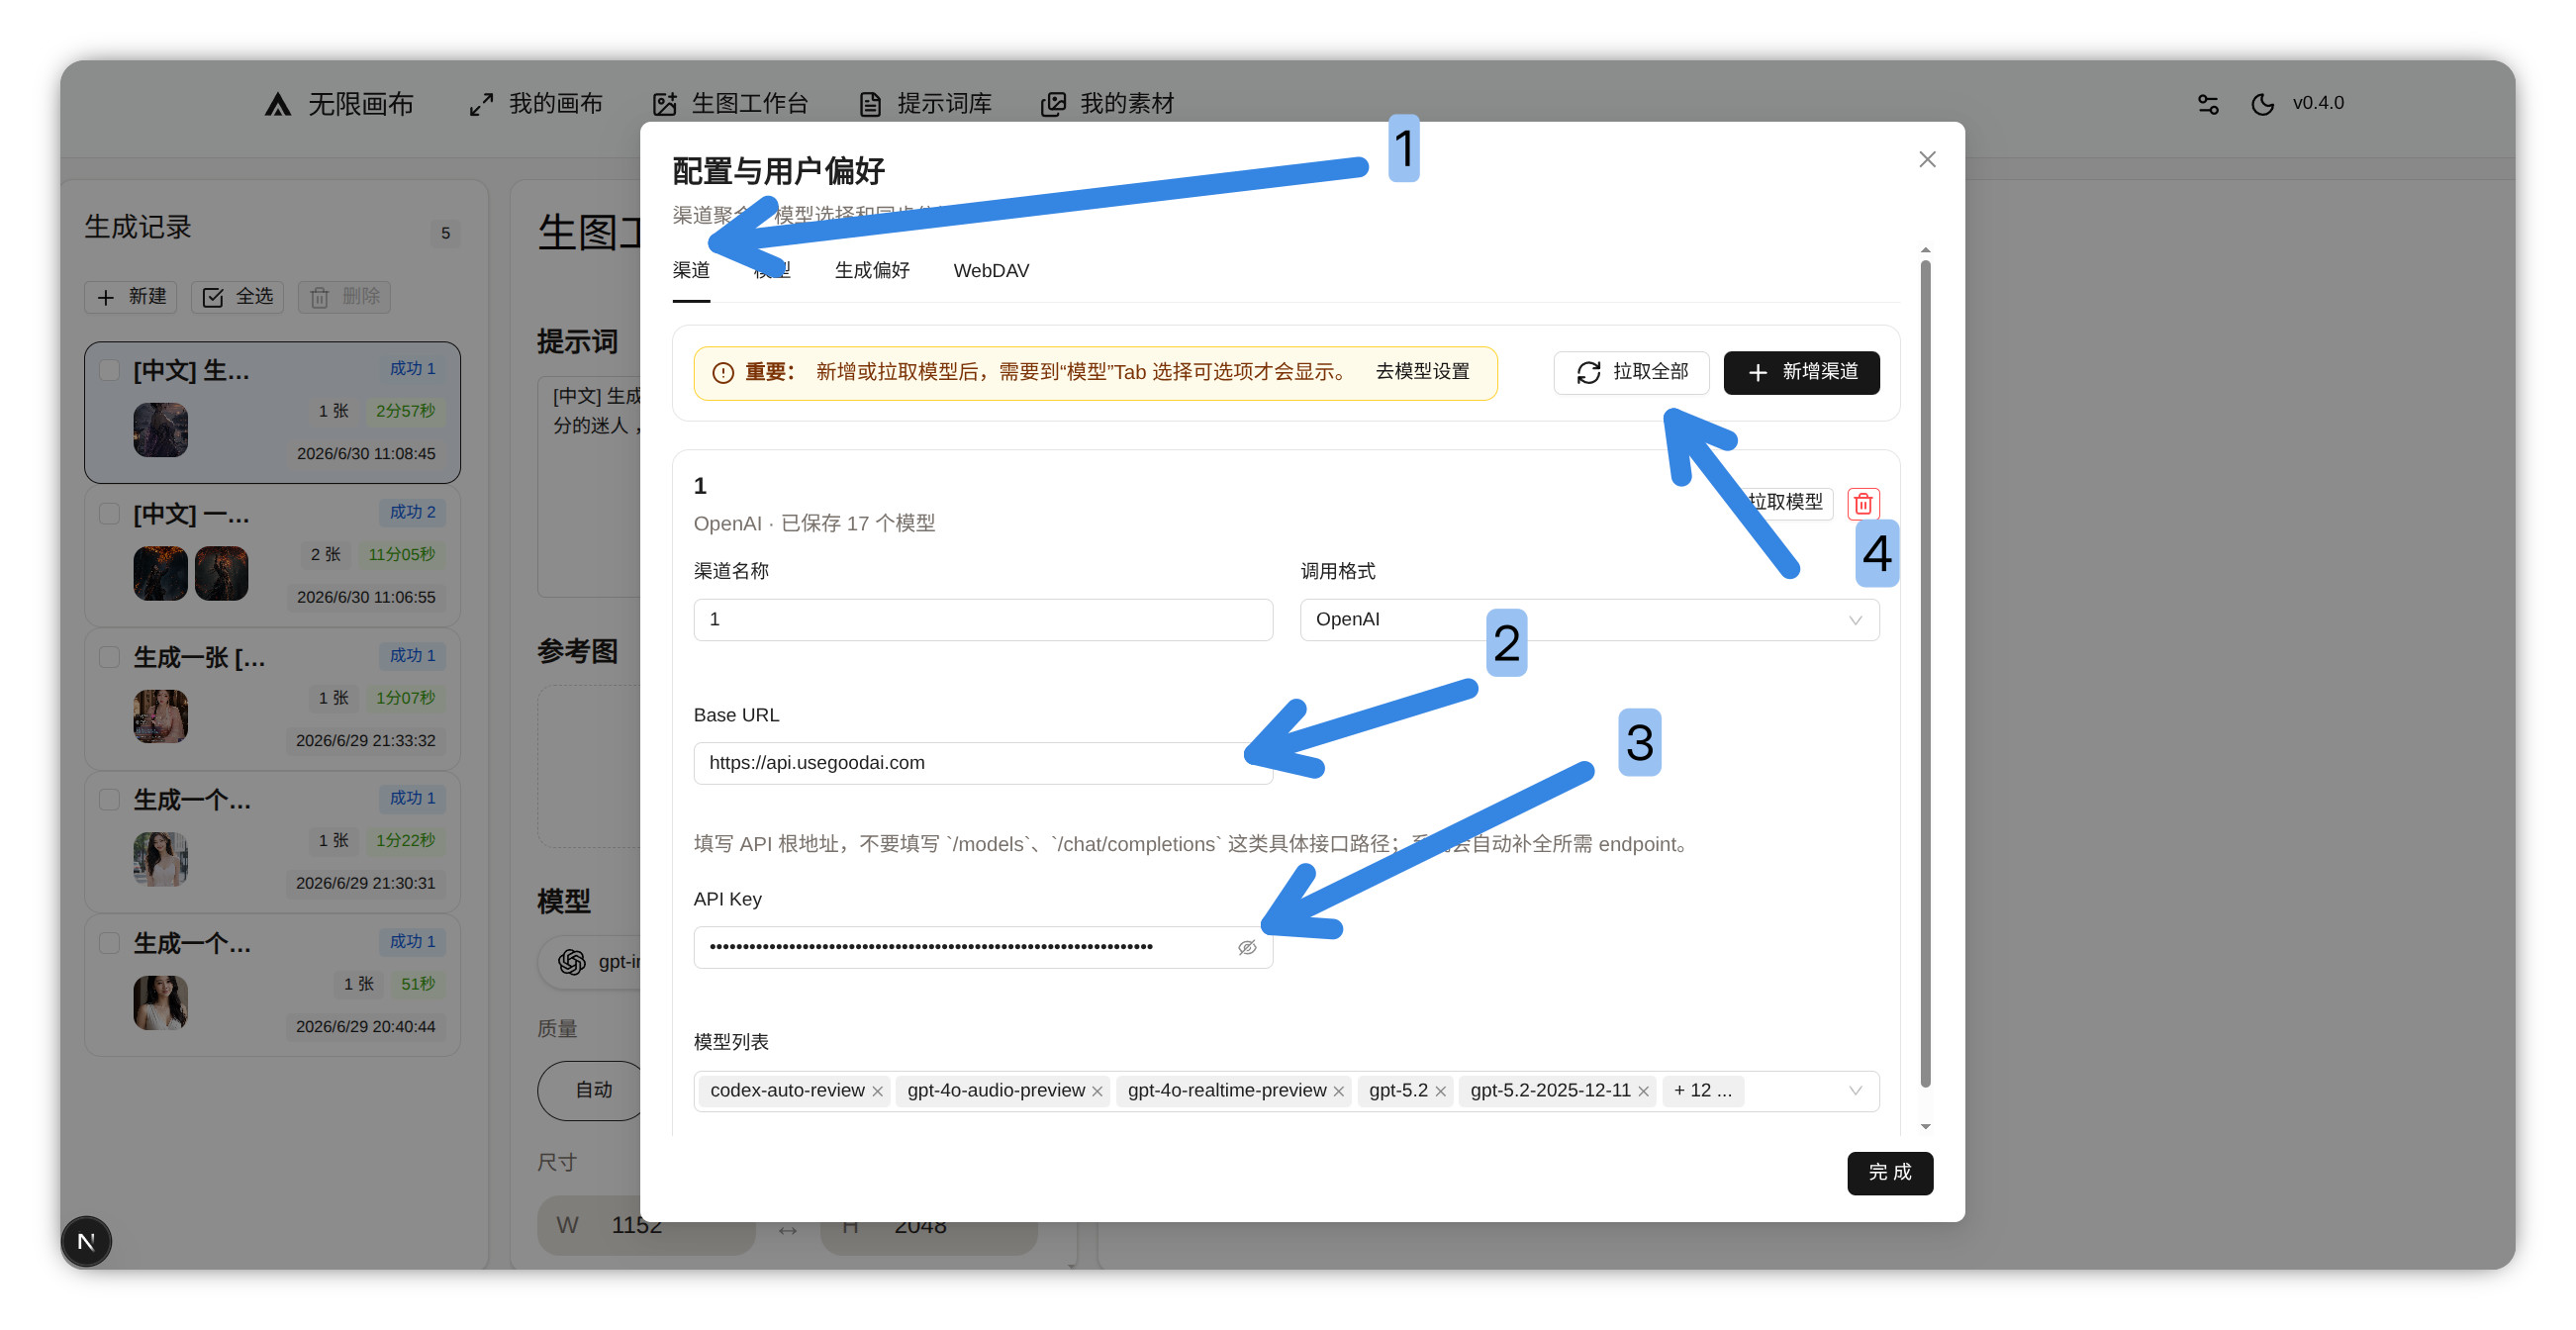The height and width of the screenshot is (1330, 2576).
Task: Open thumbnail of the 11:08:45 record
Action: [x=161, y=430]
